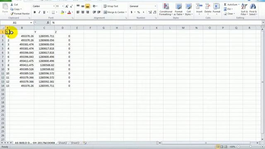The width and height of the screenshot is (265, 149).
Task: Open the font size dropdown
Action: pos(63,6)
